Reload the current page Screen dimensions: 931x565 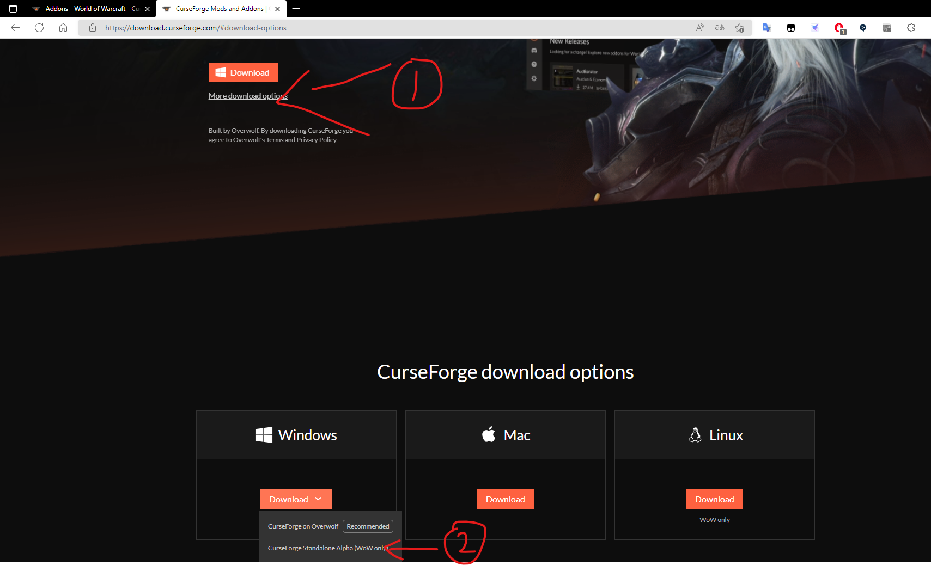click(x=39, y=28)
